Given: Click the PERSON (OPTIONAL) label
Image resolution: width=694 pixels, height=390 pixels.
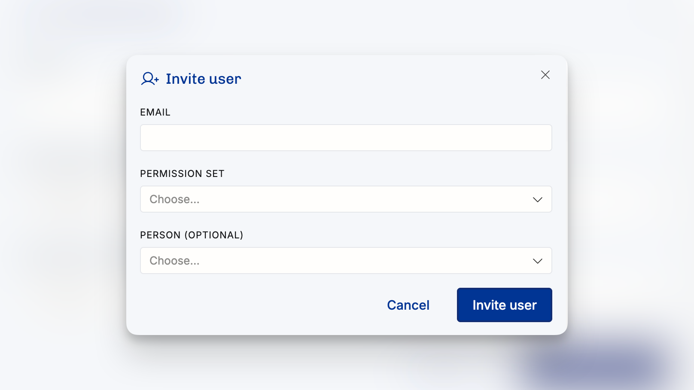Looking at the screenshot, I should pyautogui.click(x=192, y=235).
